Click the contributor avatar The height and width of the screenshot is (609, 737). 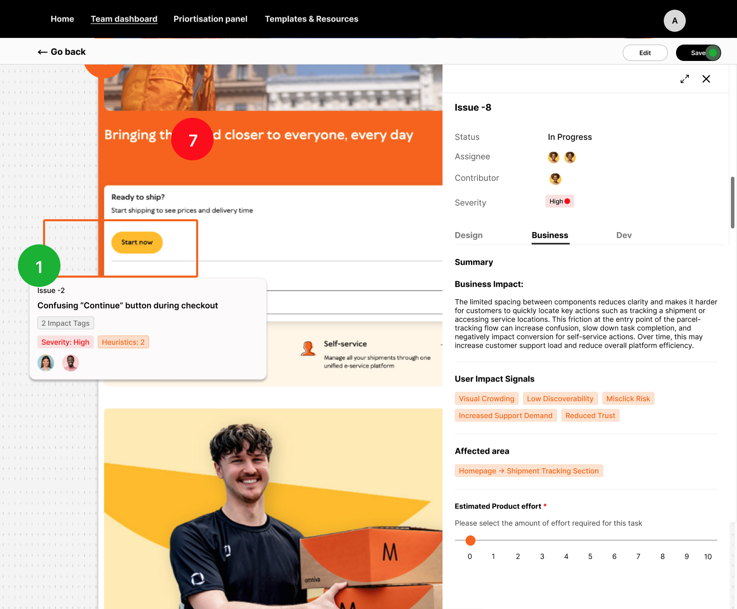555,179
